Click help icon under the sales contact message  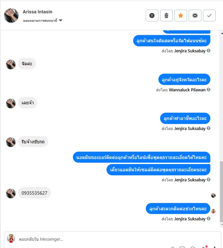tap(208, 180)
